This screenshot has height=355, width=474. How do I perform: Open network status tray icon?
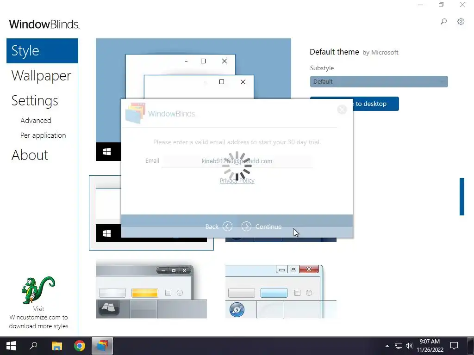tap(399, 346)
